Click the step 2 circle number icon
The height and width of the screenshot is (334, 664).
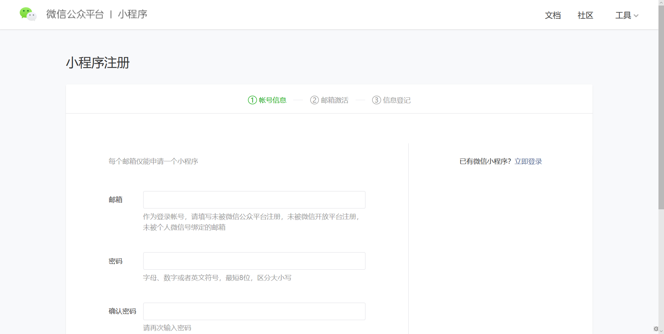point(314,100)
